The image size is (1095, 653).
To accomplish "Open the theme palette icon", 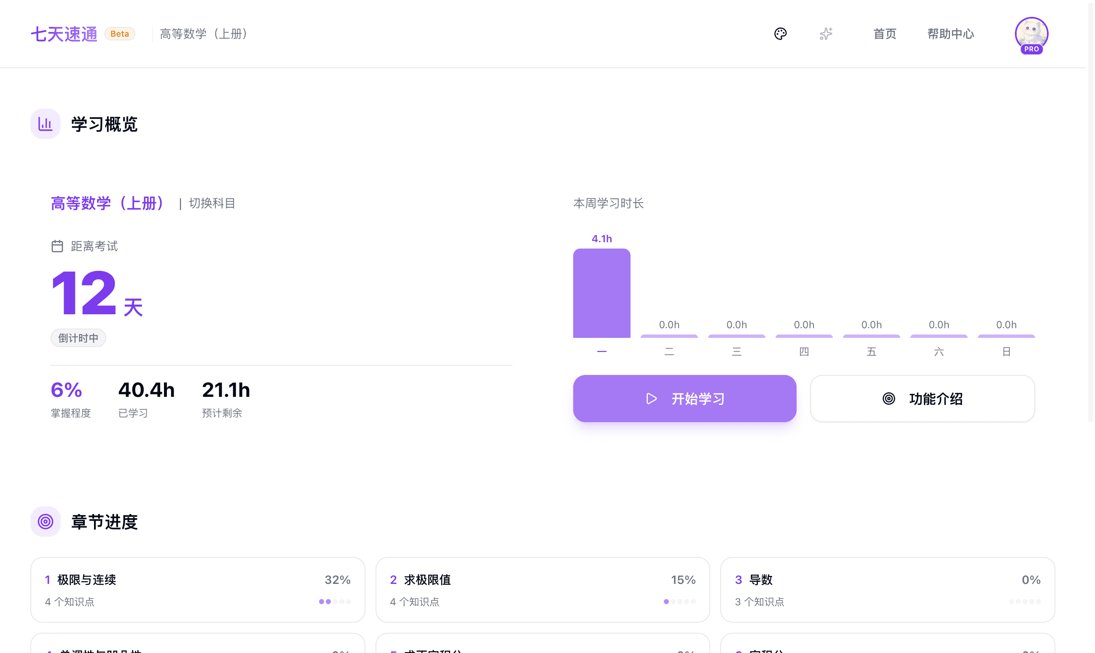I will click(x=780, y=34).
